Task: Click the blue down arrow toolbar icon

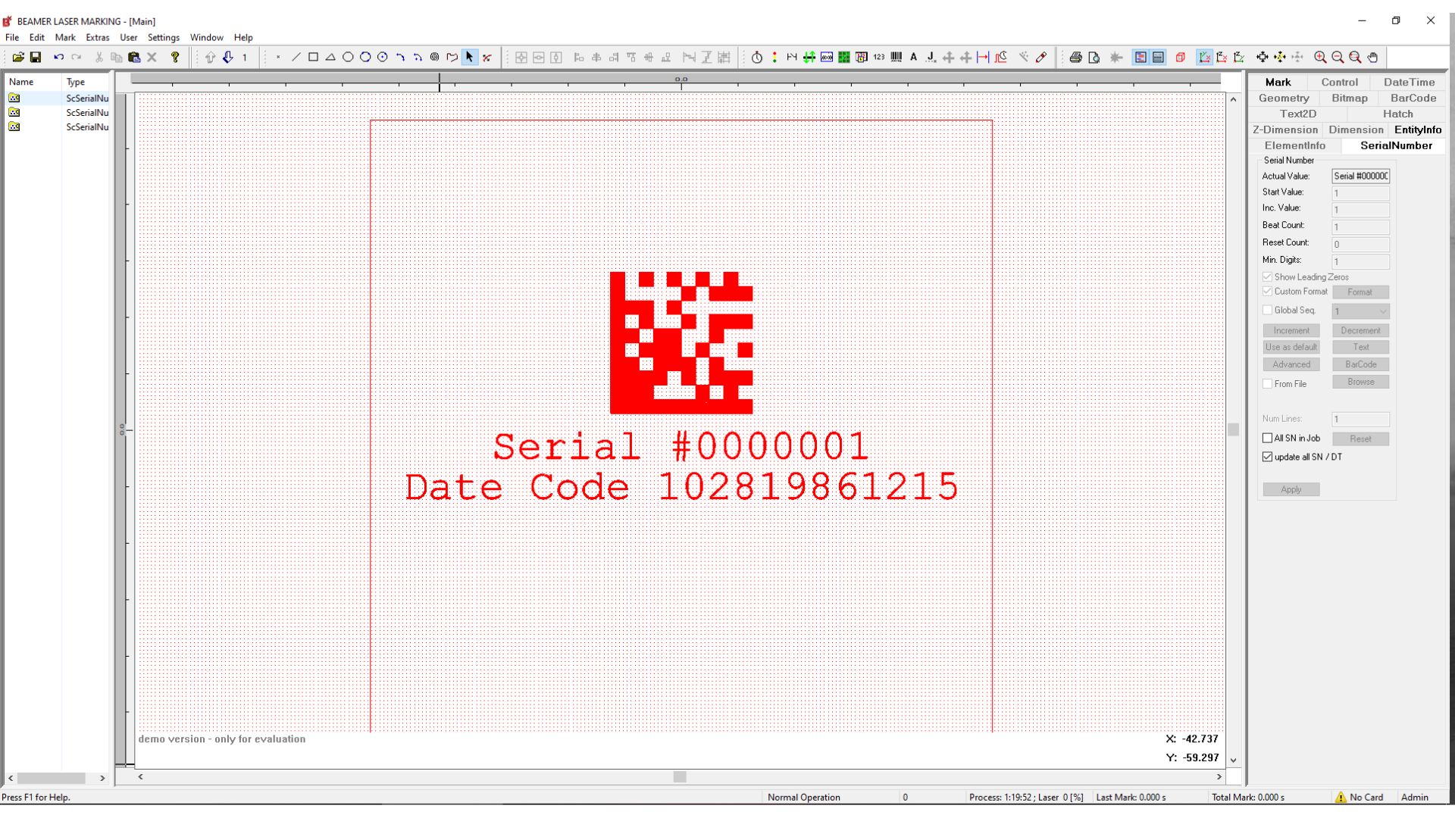Action: pos(227,57)
